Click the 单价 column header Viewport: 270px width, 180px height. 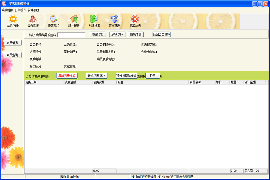(x=222, y=82)
